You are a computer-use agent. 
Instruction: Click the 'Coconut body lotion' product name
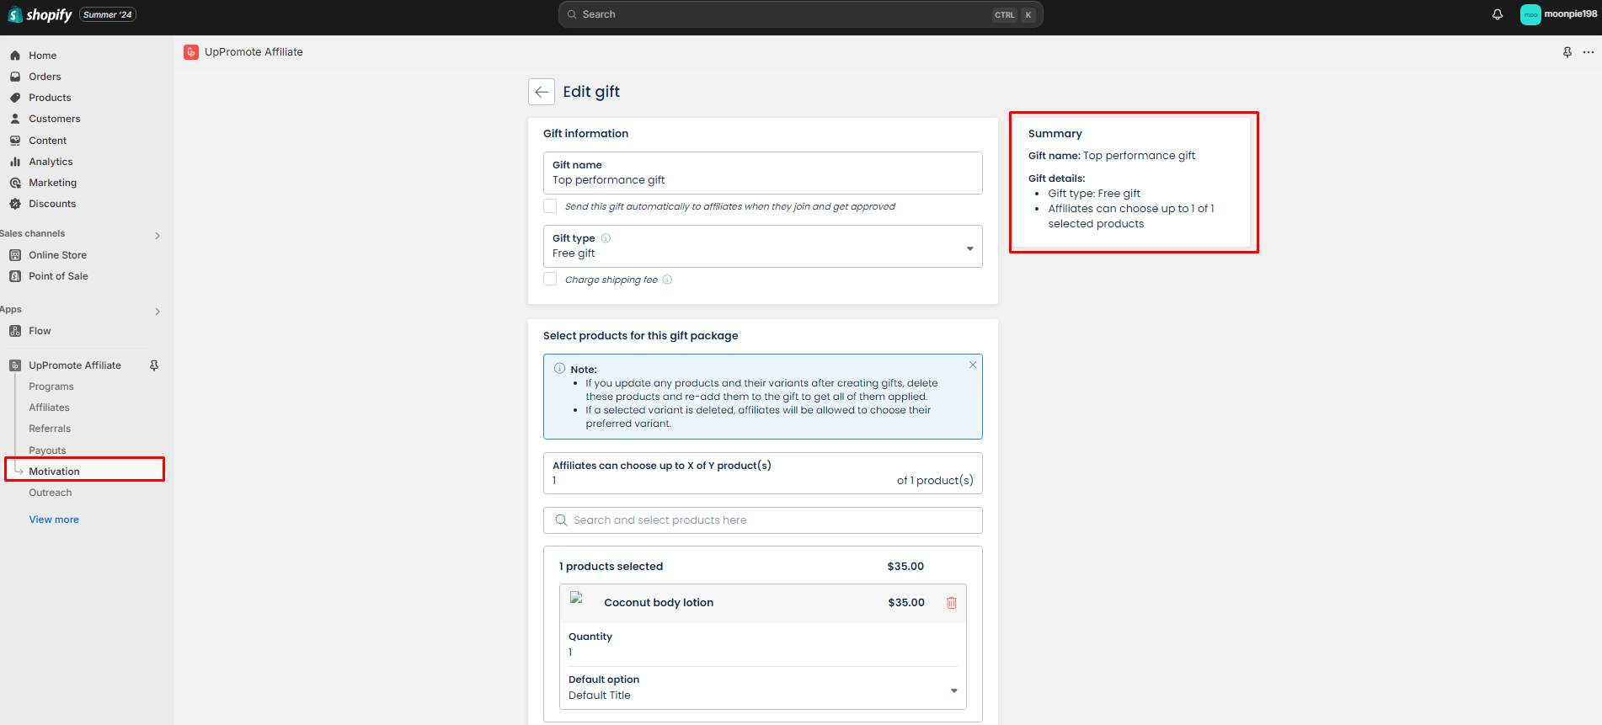point(659,603)
